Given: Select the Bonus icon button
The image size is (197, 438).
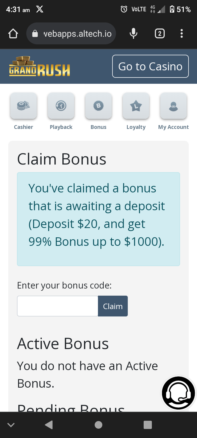Looking at the screenshot, I should pos(99,106).
